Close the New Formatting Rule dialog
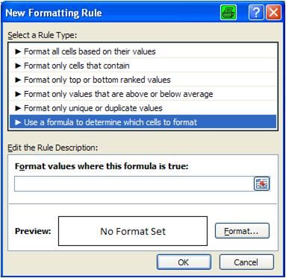 coord(273,13)
